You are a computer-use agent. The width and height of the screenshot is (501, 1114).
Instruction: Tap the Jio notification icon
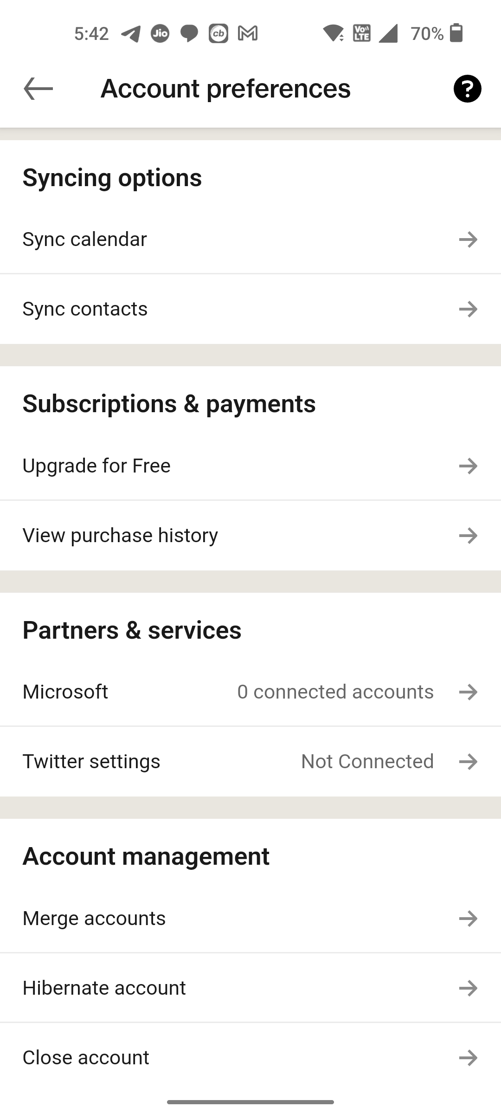(160, 33)
